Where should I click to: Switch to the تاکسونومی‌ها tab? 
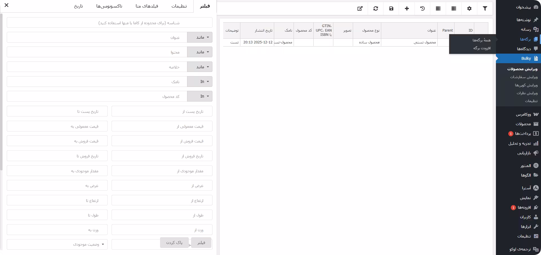[x=109, y=6]
